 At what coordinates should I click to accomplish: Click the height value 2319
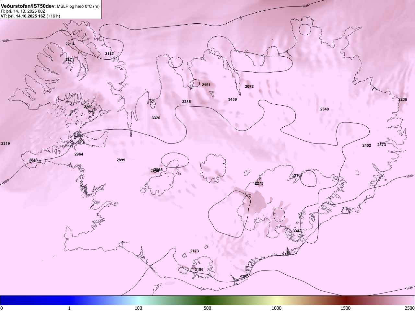pyautogui.click(x=6, y=144)
